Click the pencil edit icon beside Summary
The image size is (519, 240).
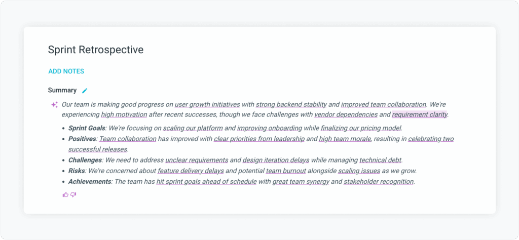(85, 91)
